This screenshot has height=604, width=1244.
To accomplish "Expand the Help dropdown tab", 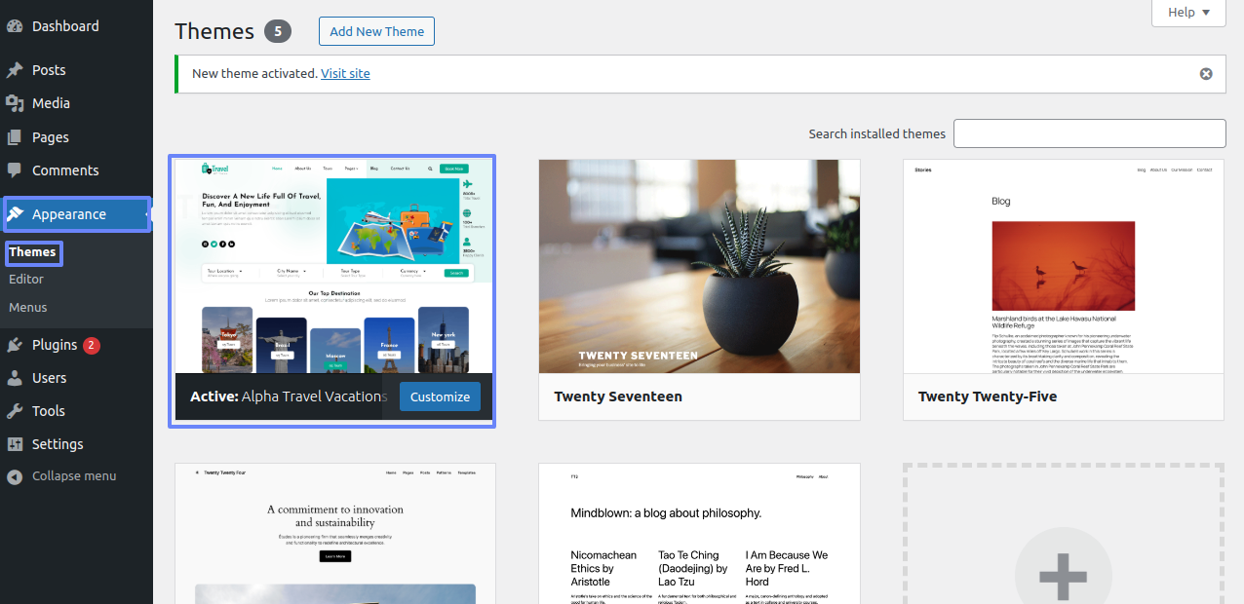I will tap(1188, 13).
